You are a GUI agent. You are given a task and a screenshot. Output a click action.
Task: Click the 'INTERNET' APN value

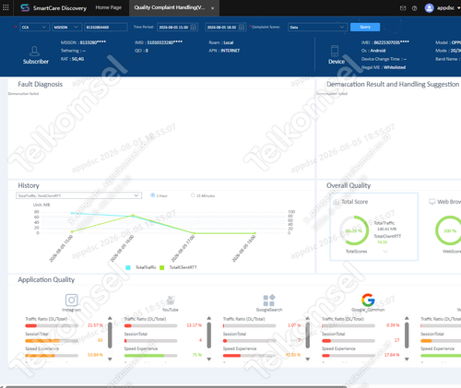(230, 51)
